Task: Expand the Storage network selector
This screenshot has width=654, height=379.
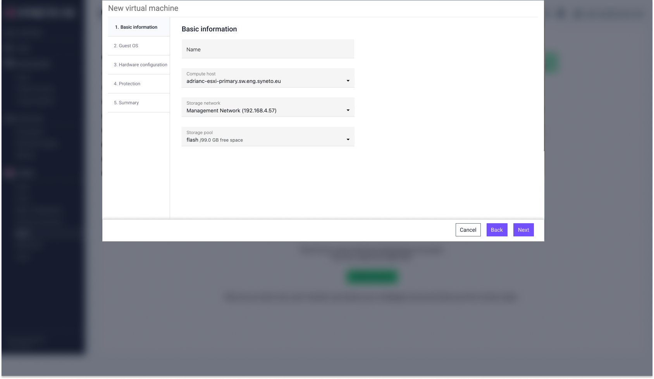Action: click(267, 107)
